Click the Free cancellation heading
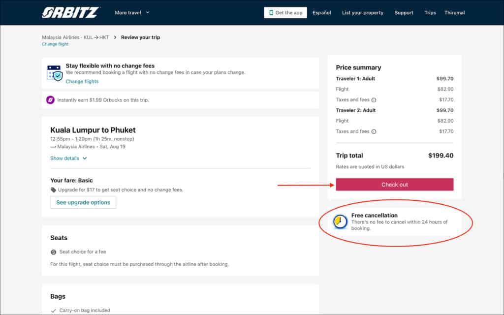504x315 pixels. [375, 216]
